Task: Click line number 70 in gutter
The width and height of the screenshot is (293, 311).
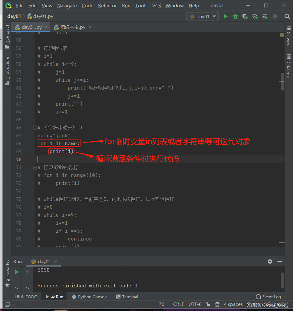Action: (x=19, y=159)
